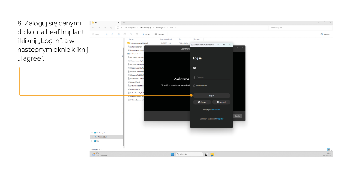Collapse the Ten komputer tree node

pos(92,133)
